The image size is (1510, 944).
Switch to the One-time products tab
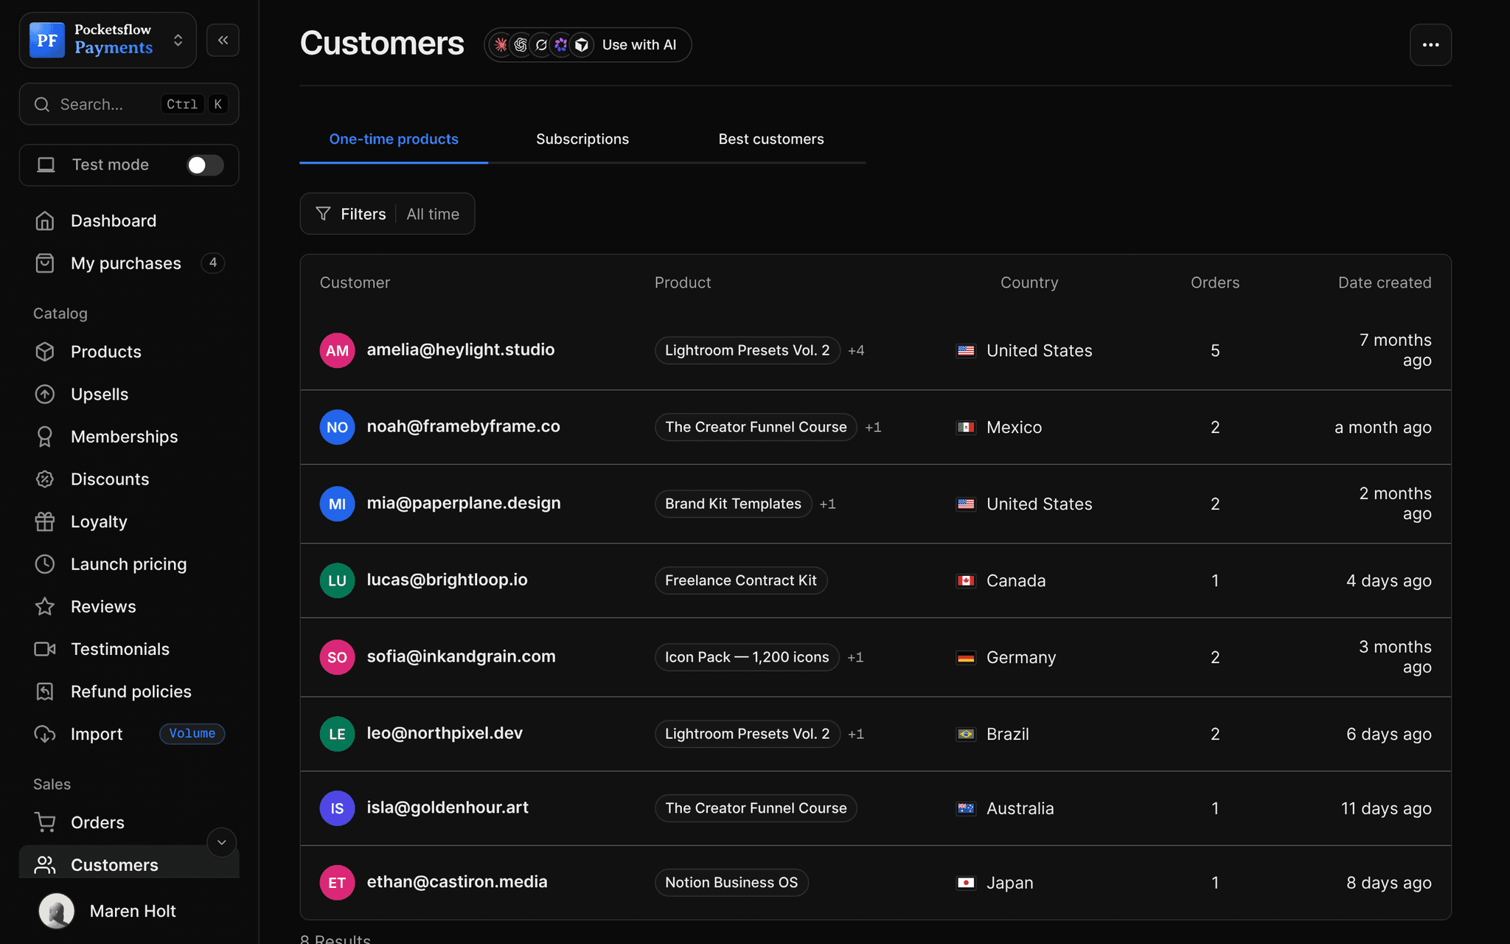394,139
